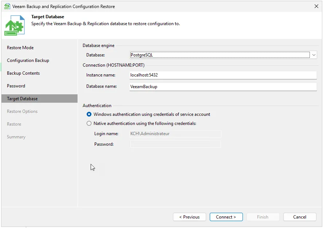The height and width of the screenshot is (228, 323).
Task: Open the Database engine dropdown arrow
Action: tap(314, 55)
